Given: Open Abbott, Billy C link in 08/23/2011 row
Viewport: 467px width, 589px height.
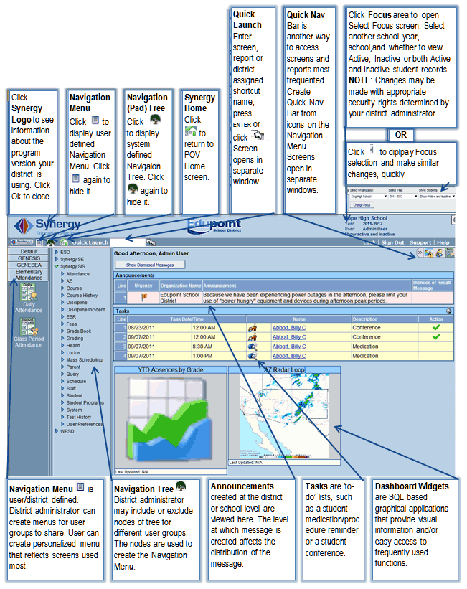Looking at the screenshot, I should [289, 328].
